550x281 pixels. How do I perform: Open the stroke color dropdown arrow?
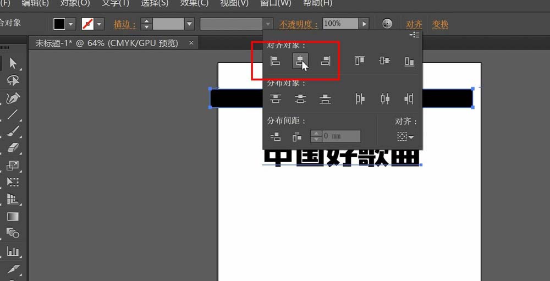coord(99,24)
